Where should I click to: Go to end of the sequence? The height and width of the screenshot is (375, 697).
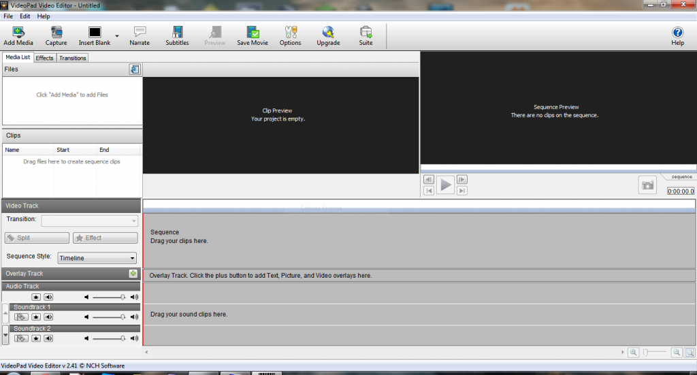pos(462,191)
